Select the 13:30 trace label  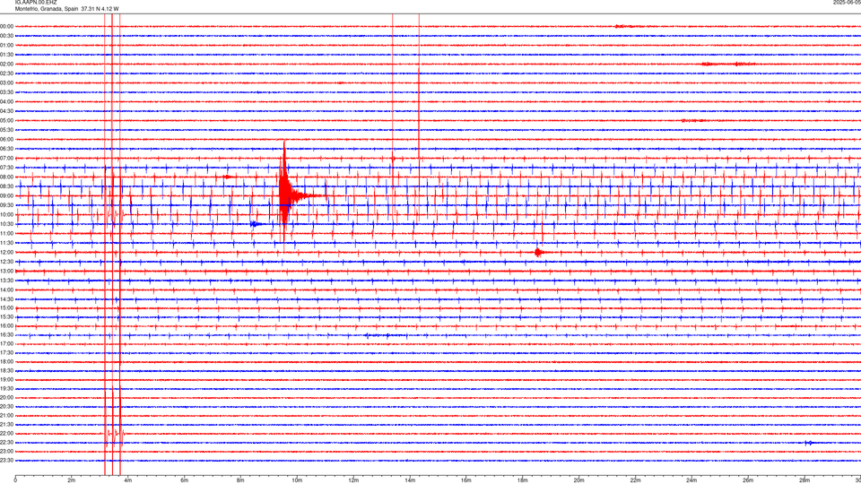click(x=6, y=281)
